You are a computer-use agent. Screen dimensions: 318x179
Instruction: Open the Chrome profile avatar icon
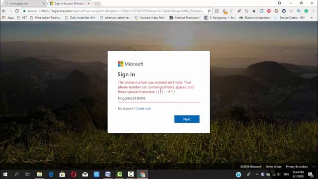tap(279, 3)
